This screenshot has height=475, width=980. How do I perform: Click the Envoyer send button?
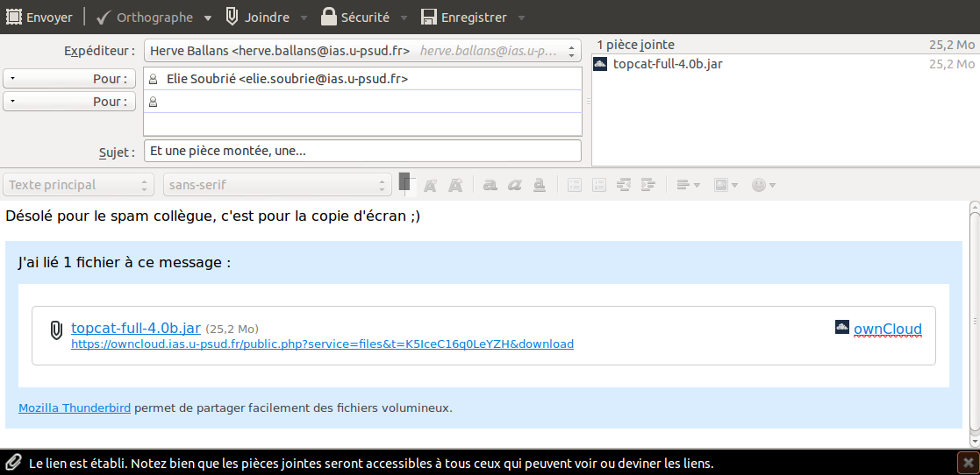tap(39, 18)
